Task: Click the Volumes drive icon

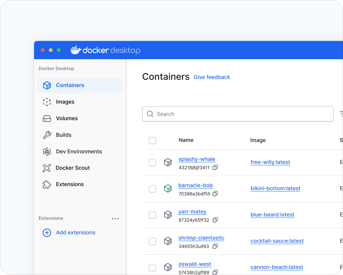Action: 47,118
